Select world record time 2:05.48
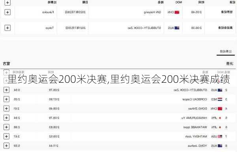The image size is (237, 152). click(196, 12)
